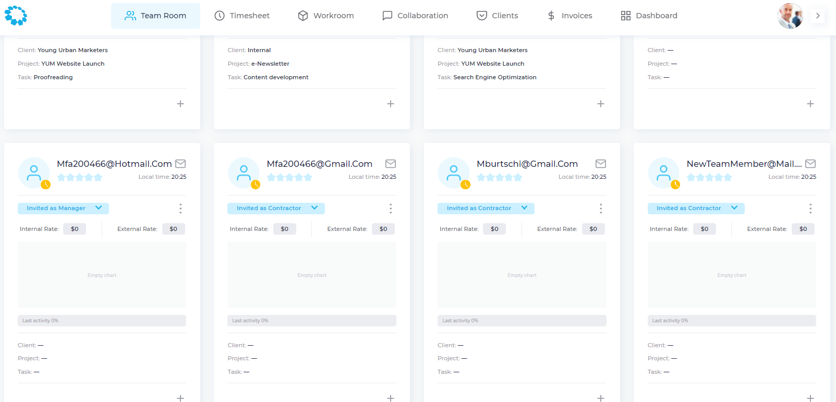Go to the Dashboard tab

[x=649, y=16]
